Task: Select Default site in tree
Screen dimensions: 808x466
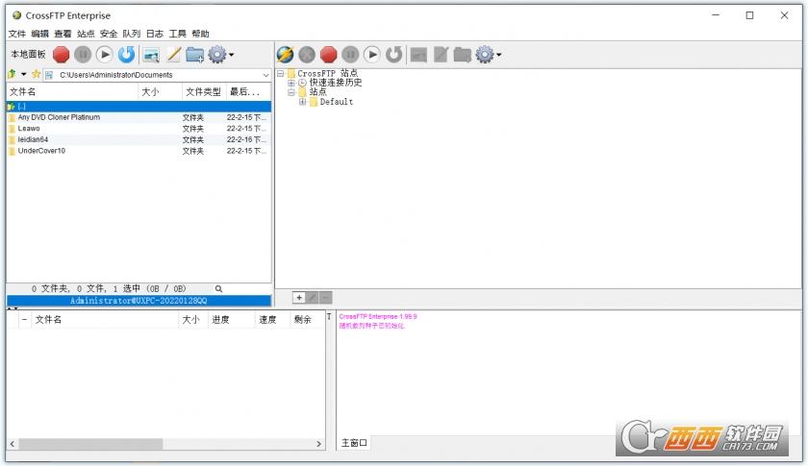Action: (336, 102)
